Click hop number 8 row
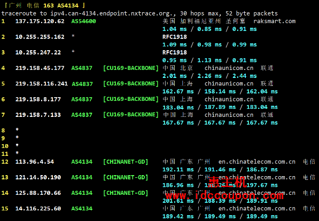Viewport: 319px width, 221px height. pos(10,130)
